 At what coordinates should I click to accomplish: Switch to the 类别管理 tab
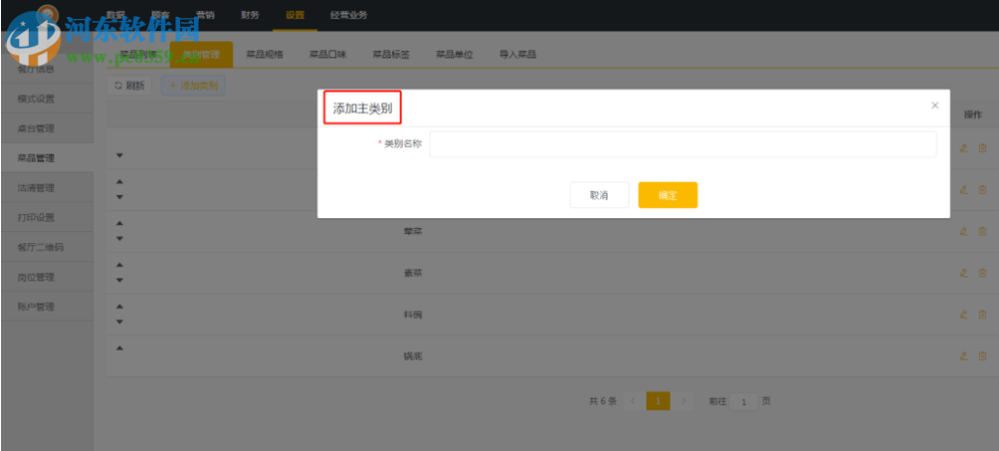[201, 54]
